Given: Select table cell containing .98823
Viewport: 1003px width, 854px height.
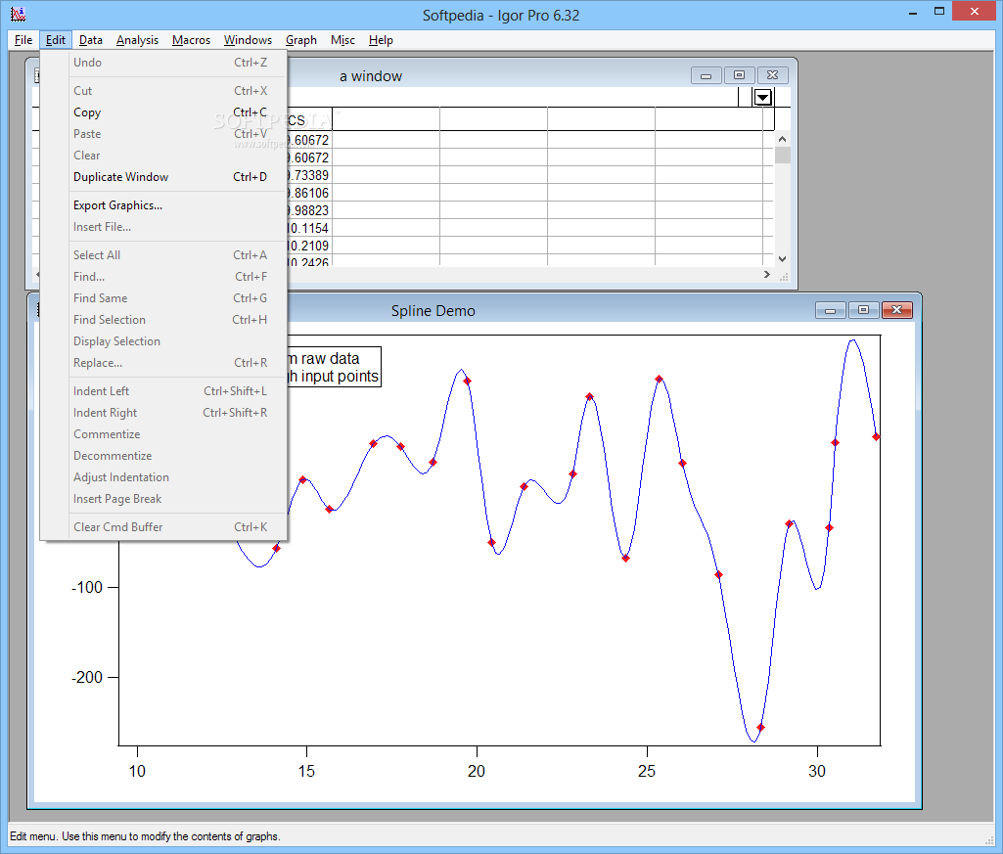Looking at the screenshot, I should point(309,210).
